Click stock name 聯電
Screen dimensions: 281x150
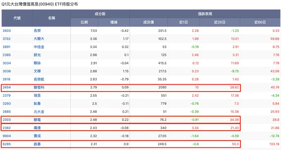(x=37, y=120)
